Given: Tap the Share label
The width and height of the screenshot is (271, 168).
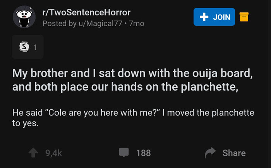Looking at the screenshot, I should pyautogui.click(x=234, y=153).
